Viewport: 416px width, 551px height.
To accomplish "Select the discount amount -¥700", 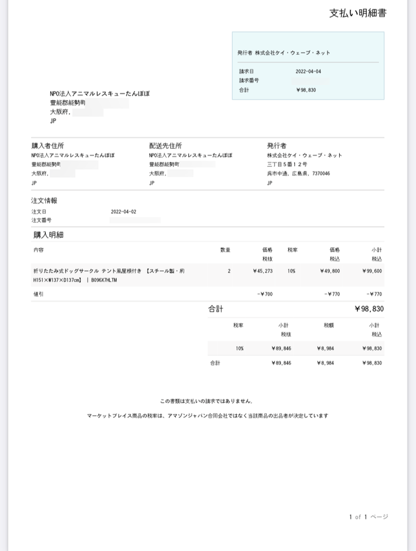I will (x=265, y=294).
